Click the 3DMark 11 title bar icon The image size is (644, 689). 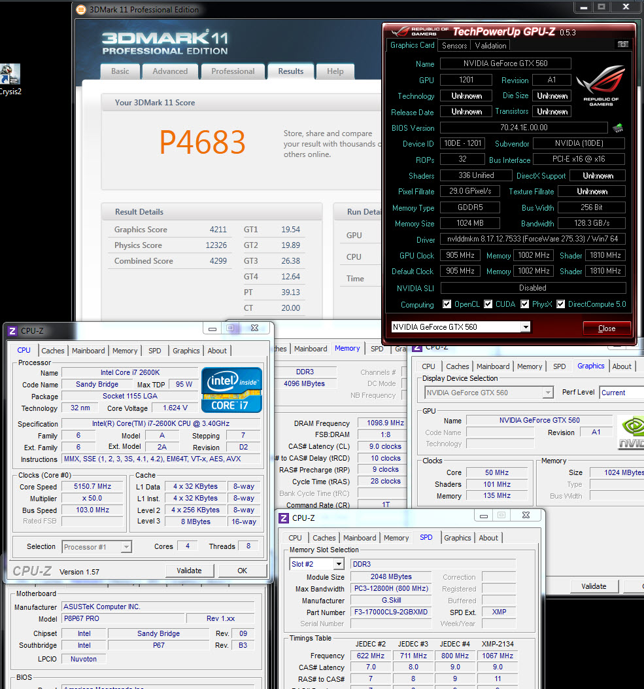pos(81,10)
